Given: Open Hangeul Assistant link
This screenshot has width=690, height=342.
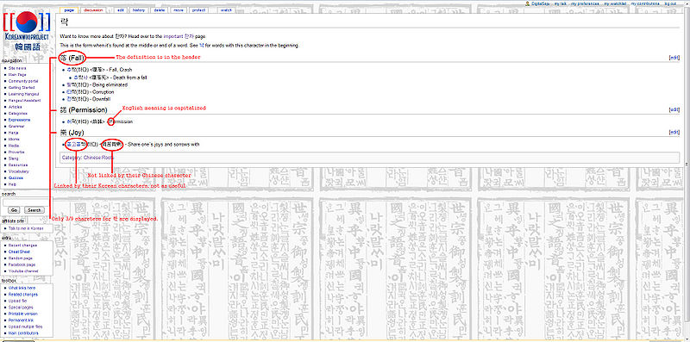Looking at the screenshot, I should [24, 101].
